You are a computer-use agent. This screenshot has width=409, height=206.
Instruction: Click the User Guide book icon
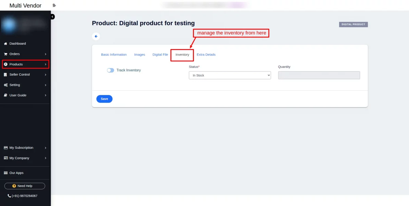point(5,95)
